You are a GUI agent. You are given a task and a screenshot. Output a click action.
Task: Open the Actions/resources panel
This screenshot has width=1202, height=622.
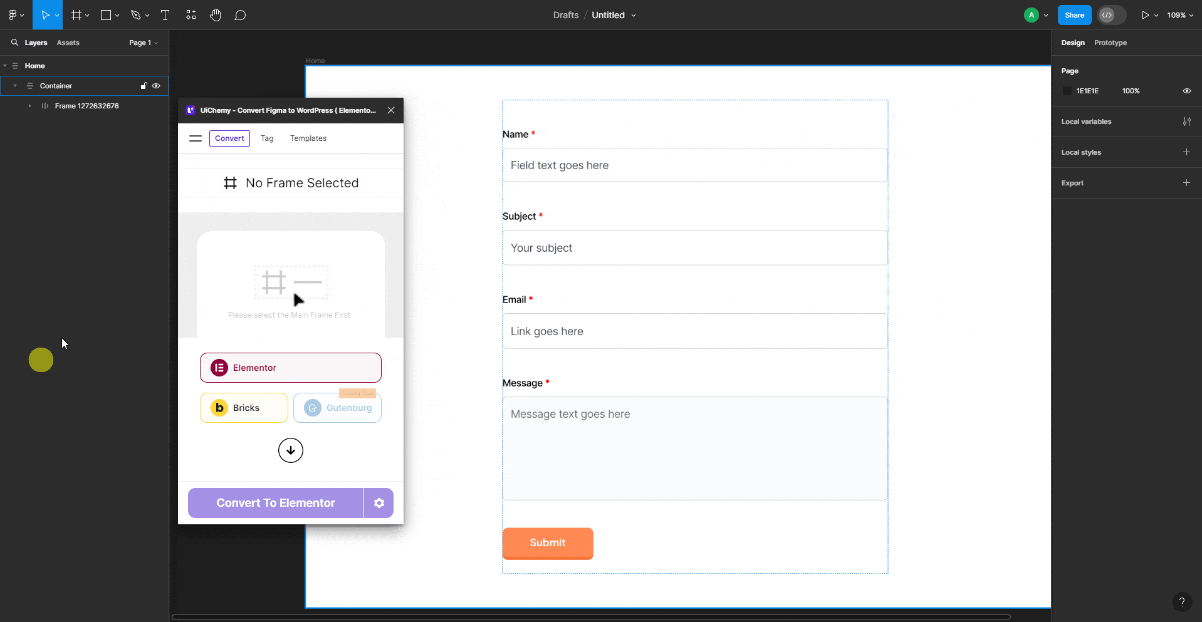pos(191,14)
